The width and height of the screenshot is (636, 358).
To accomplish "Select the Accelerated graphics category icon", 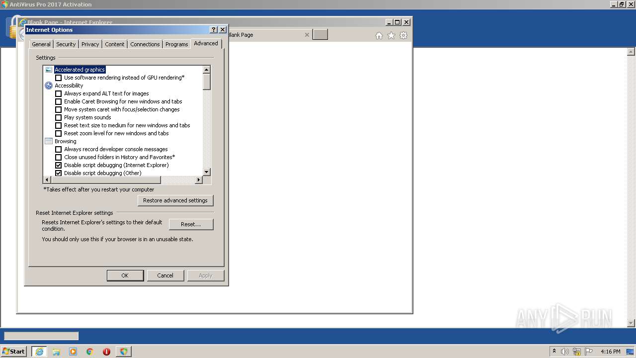I will (x=49, y=70).
